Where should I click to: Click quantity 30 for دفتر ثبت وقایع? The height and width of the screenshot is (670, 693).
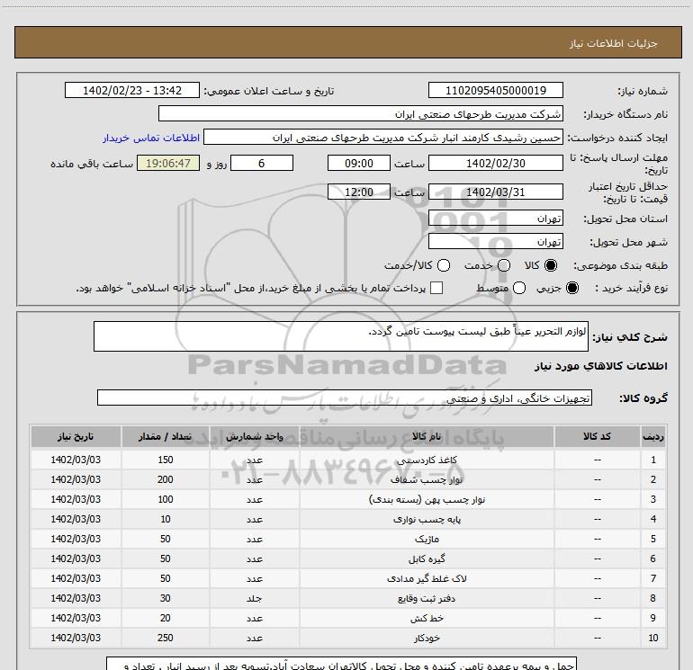[x=166, y=598]
